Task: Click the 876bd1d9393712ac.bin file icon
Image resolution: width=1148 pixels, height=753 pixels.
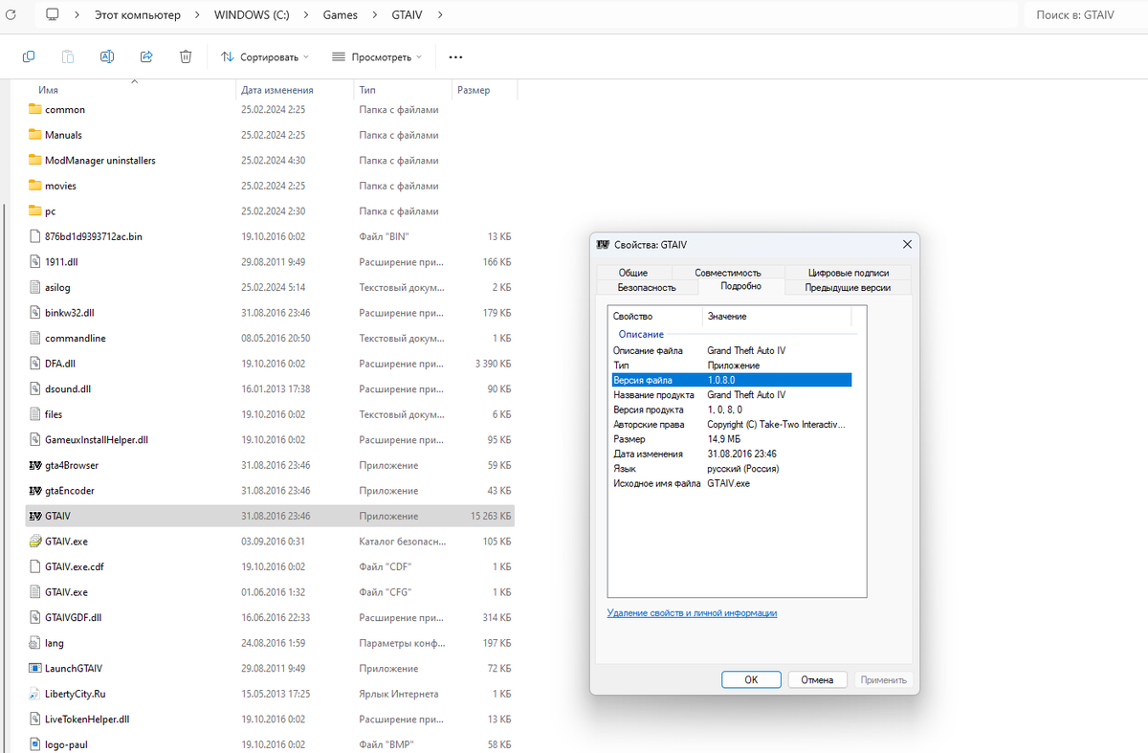Action: (x=35, y=236)
